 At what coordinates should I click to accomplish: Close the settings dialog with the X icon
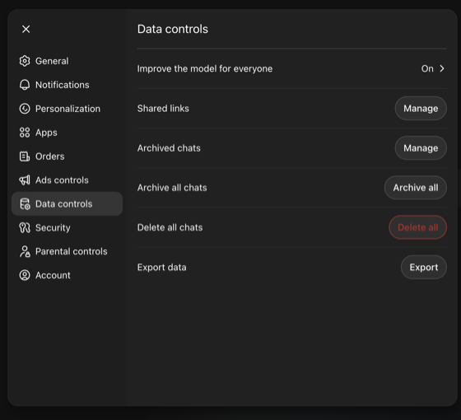pos(26,29)
